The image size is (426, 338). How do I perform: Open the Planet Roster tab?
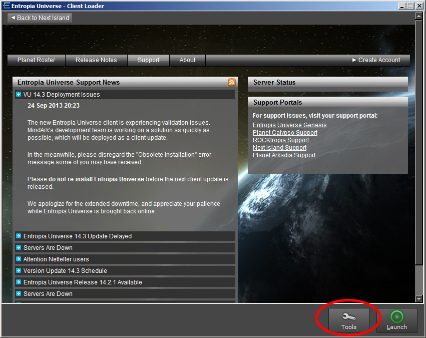click(x=36, y=60)
